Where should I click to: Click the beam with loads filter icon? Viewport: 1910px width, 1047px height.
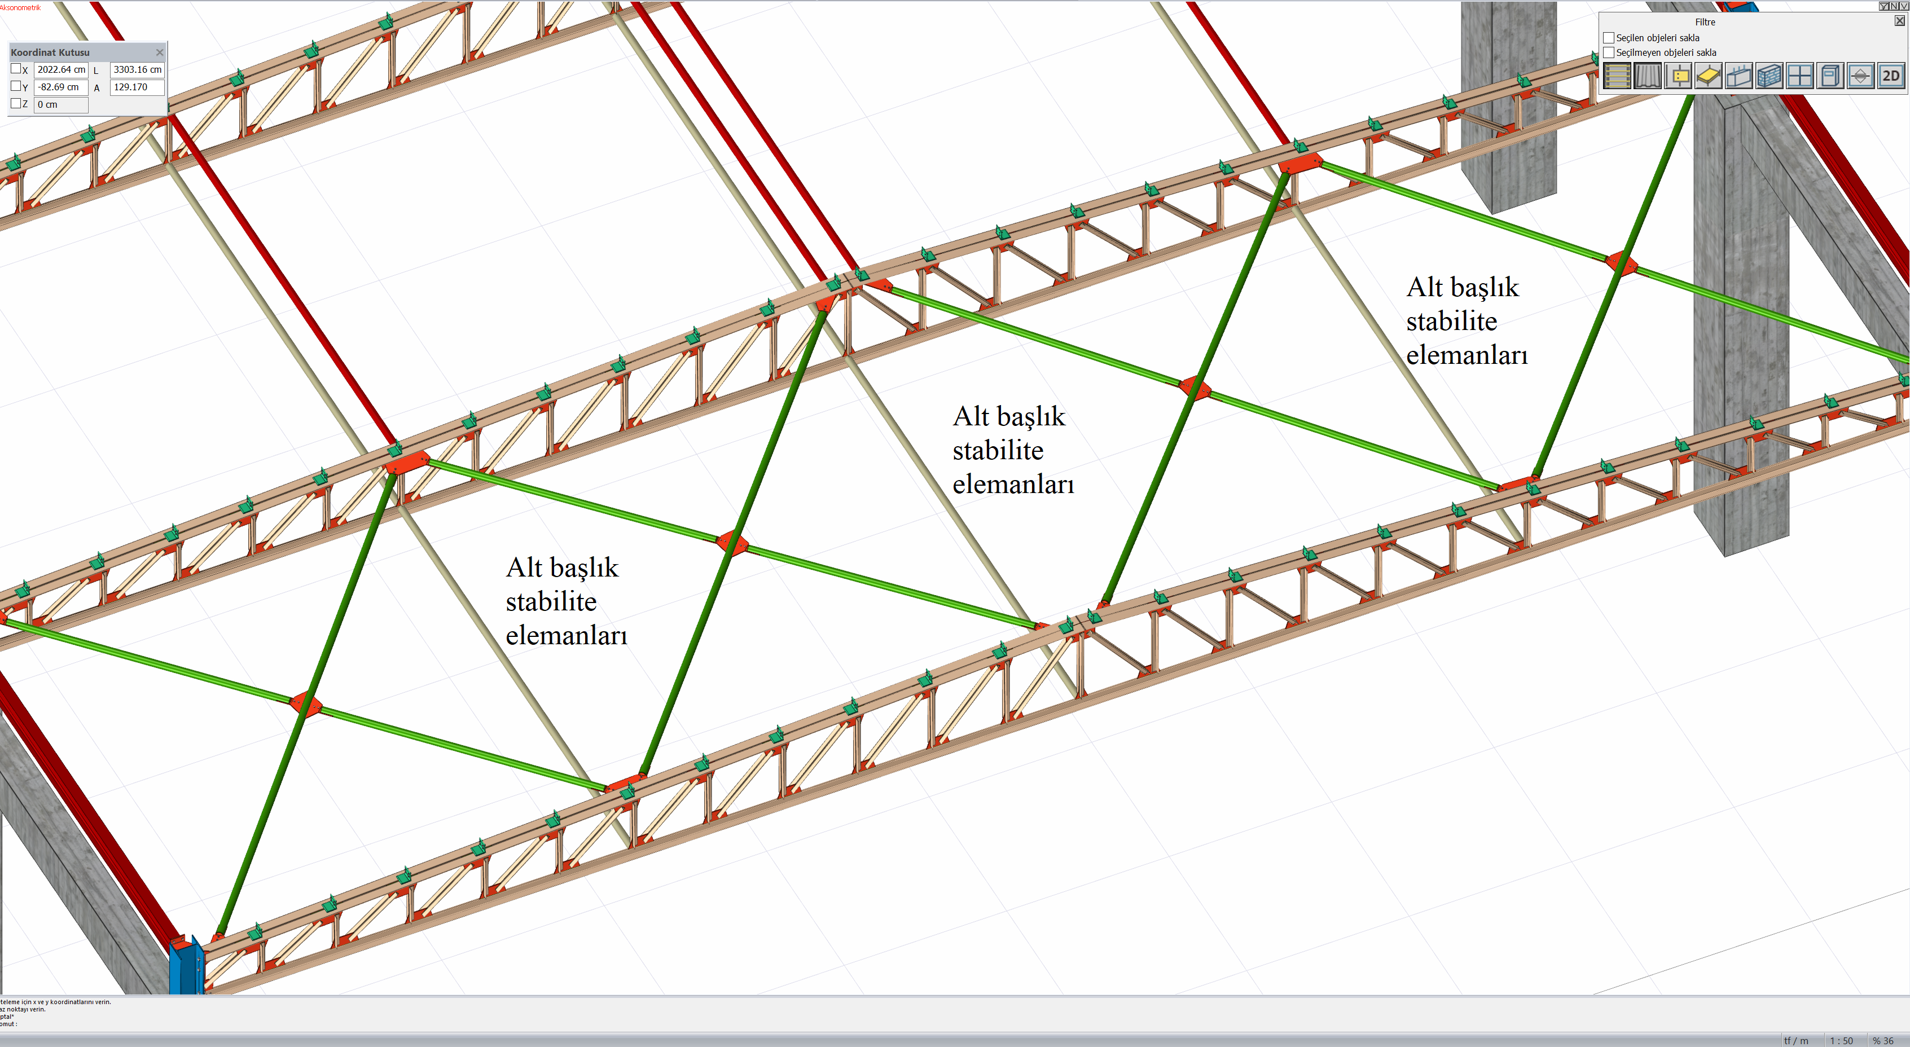point(1738,76)
